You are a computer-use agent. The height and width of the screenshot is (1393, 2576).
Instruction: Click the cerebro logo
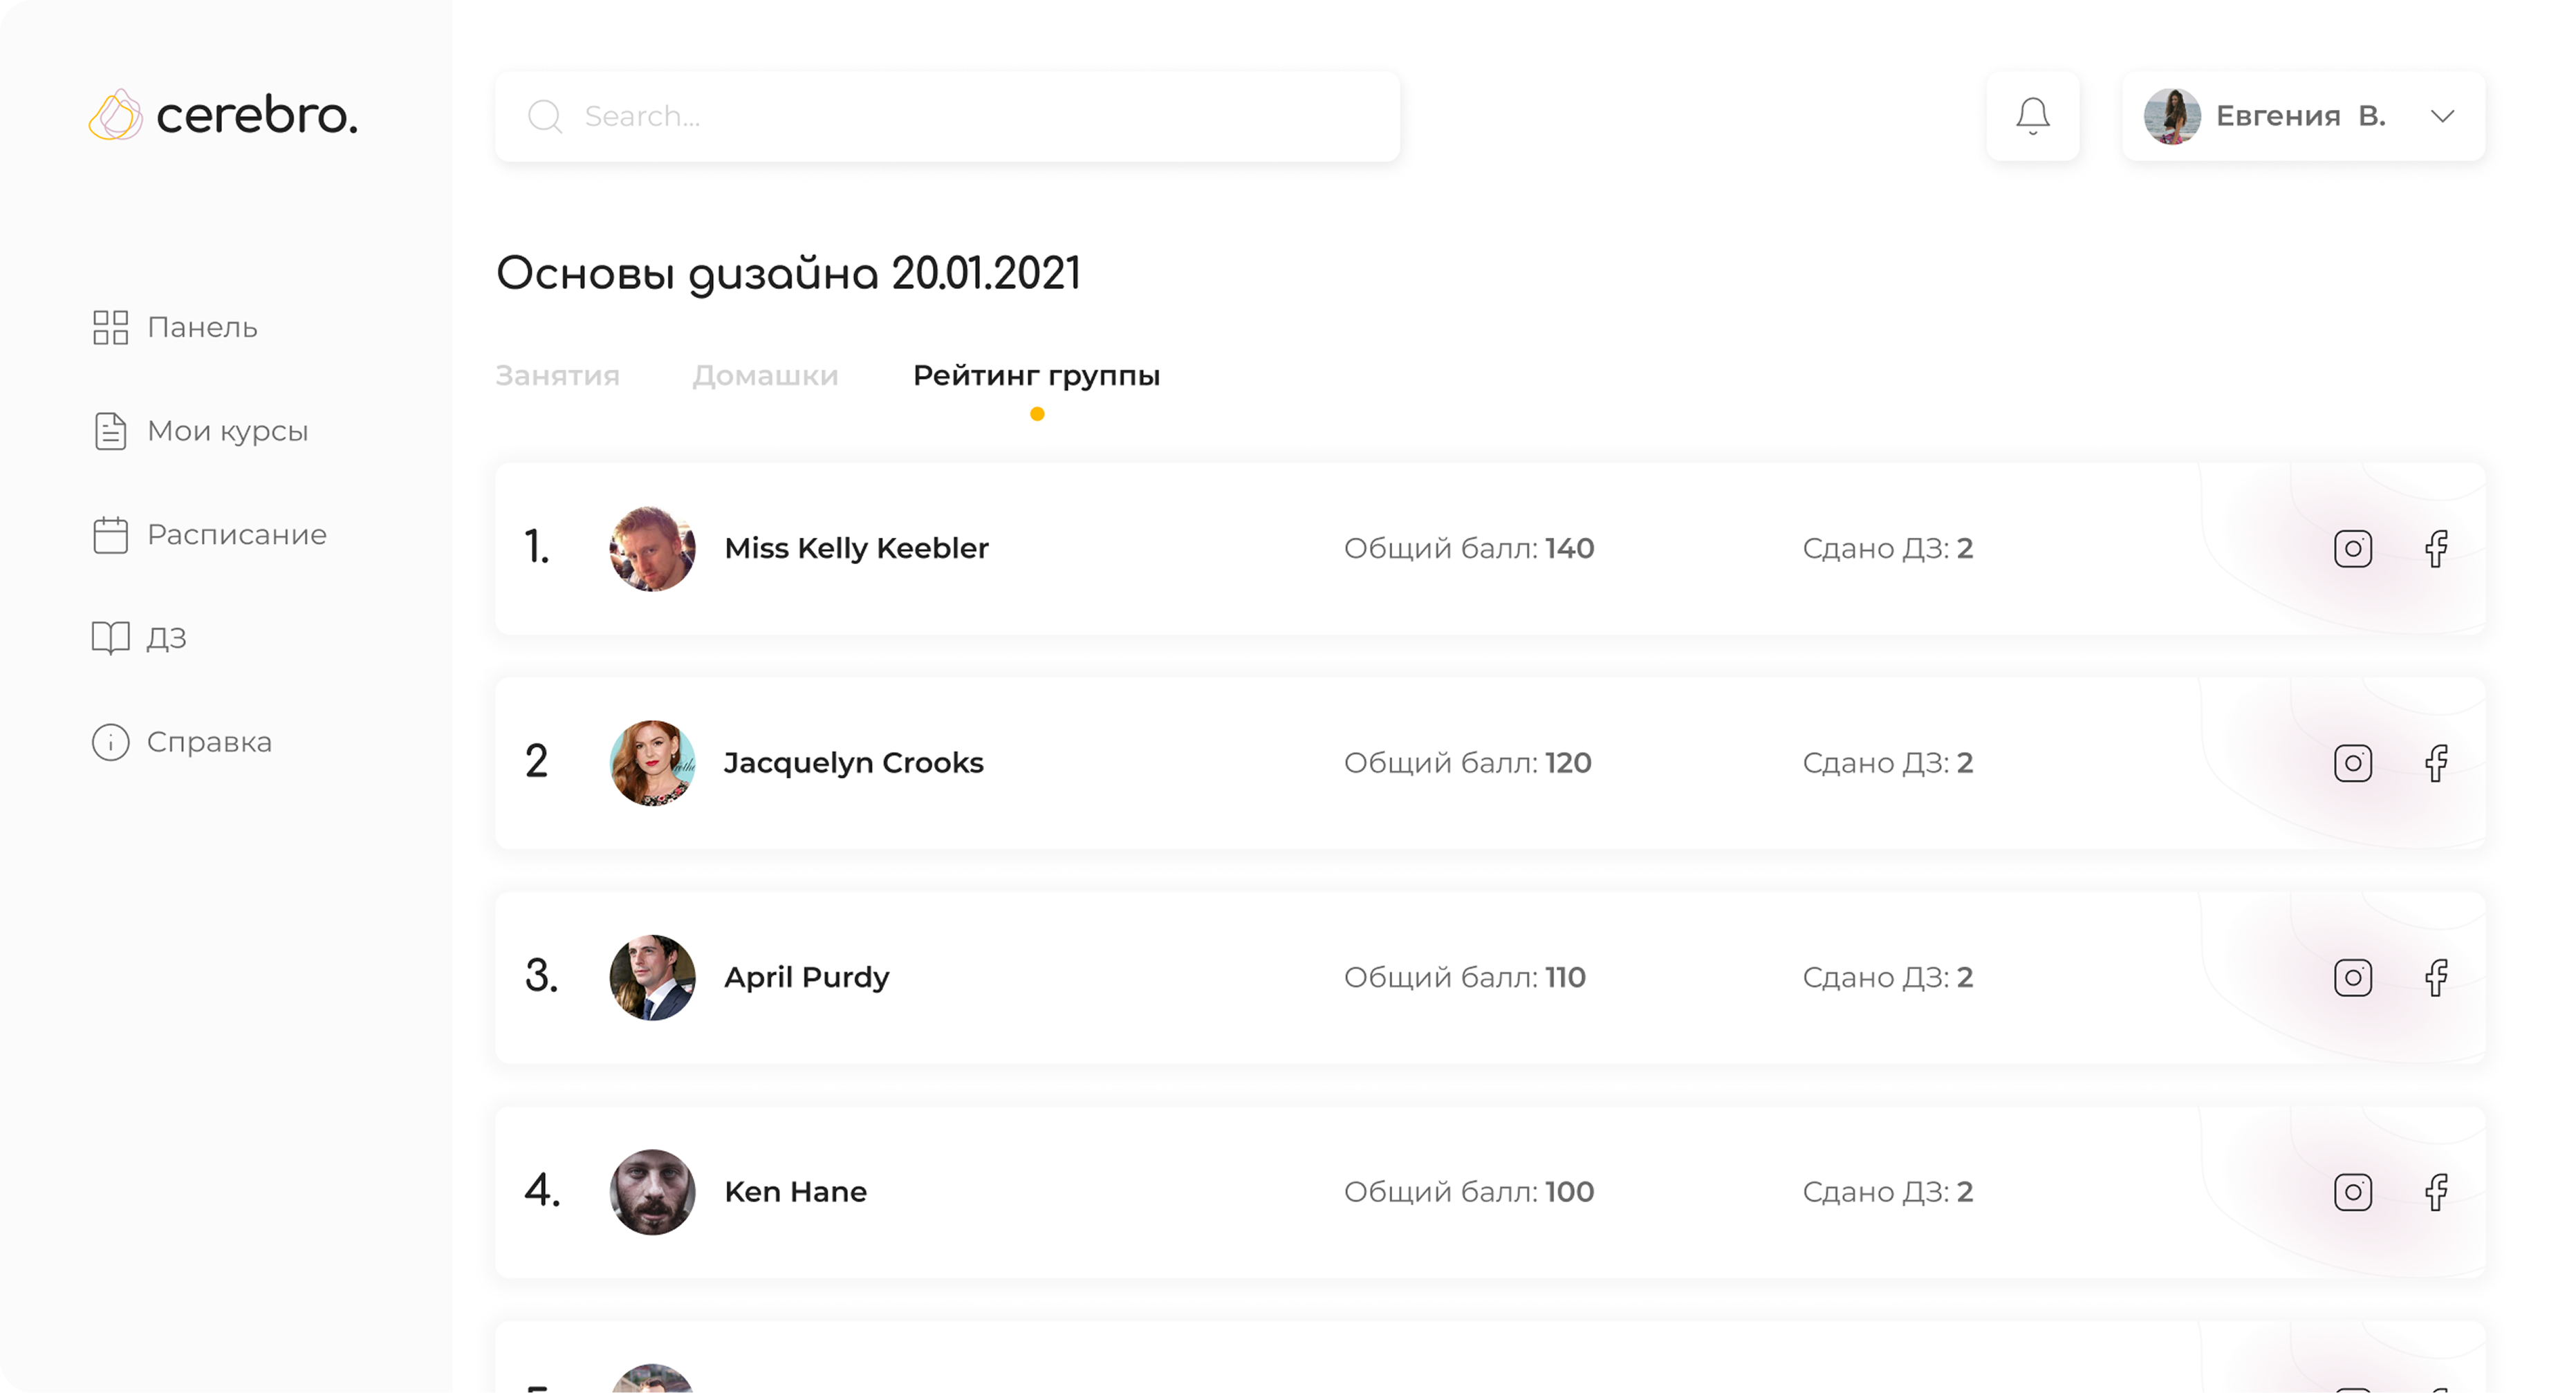point(223,115)
